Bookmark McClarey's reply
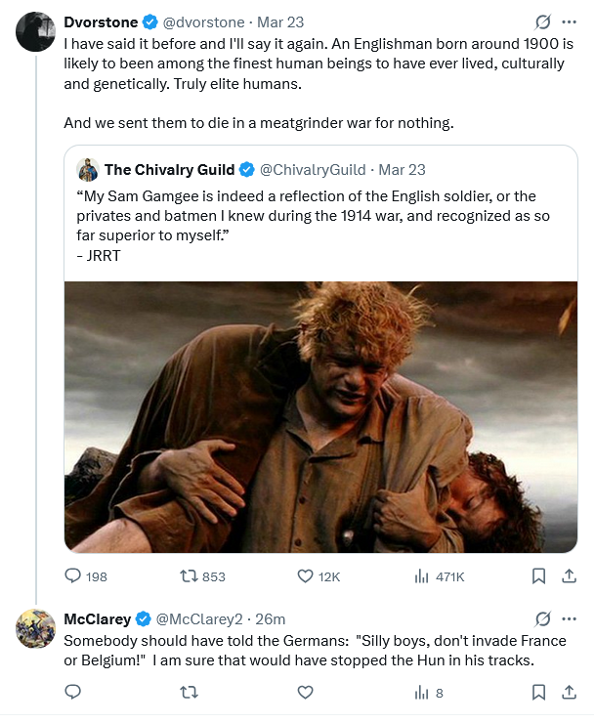The image size is (595, 723). (x=537, y=693)
